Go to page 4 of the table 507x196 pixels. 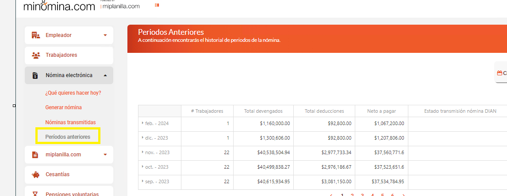pyautogui.click(x=373, y=195)
